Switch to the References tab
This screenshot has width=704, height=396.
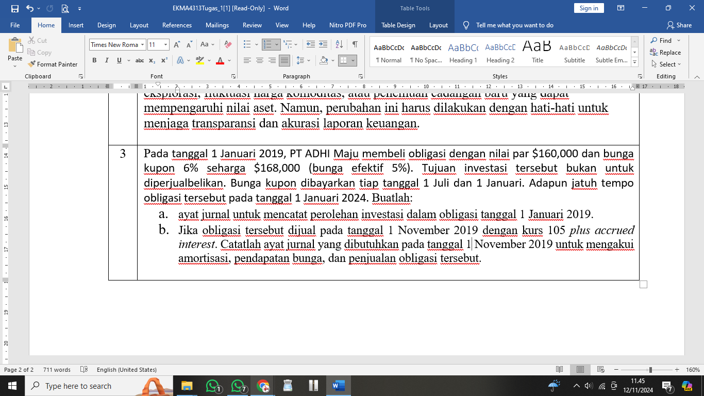[x=177, y=25]
